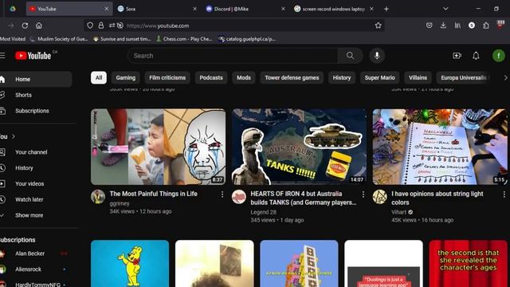This screenshot has height=287, width=510.
Task: Open Sunrise and sunset times bookmark
Action: click(x=122, y=39)
